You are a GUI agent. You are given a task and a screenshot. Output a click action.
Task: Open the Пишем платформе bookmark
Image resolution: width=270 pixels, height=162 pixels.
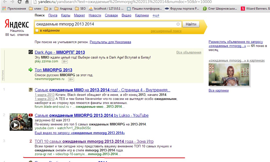pyautogui.click(x=144, y=8)
